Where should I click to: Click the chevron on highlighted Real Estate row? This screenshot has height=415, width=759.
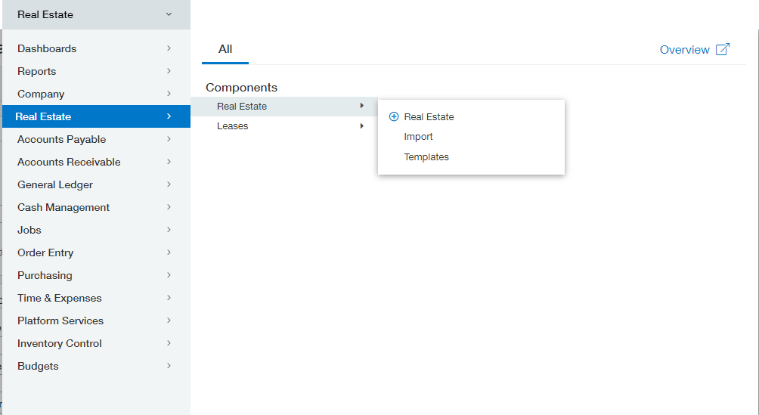point(169,116)
